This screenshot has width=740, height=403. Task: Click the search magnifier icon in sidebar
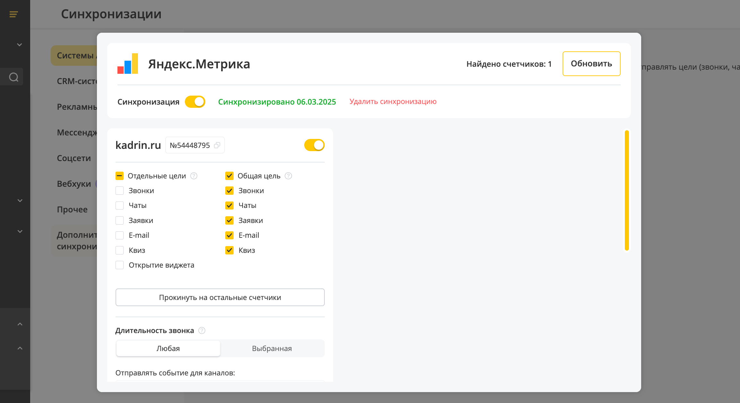pos(14,77)
